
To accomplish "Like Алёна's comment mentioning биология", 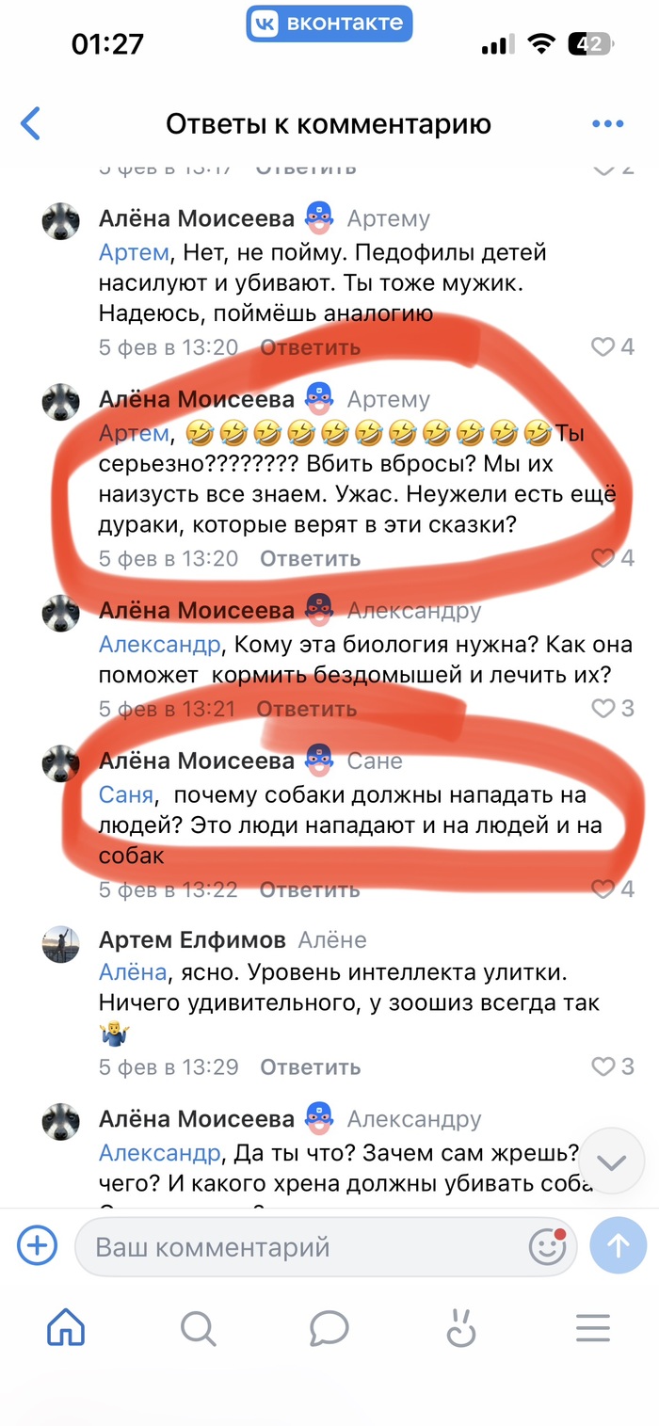I will click(x=613, y=708).
